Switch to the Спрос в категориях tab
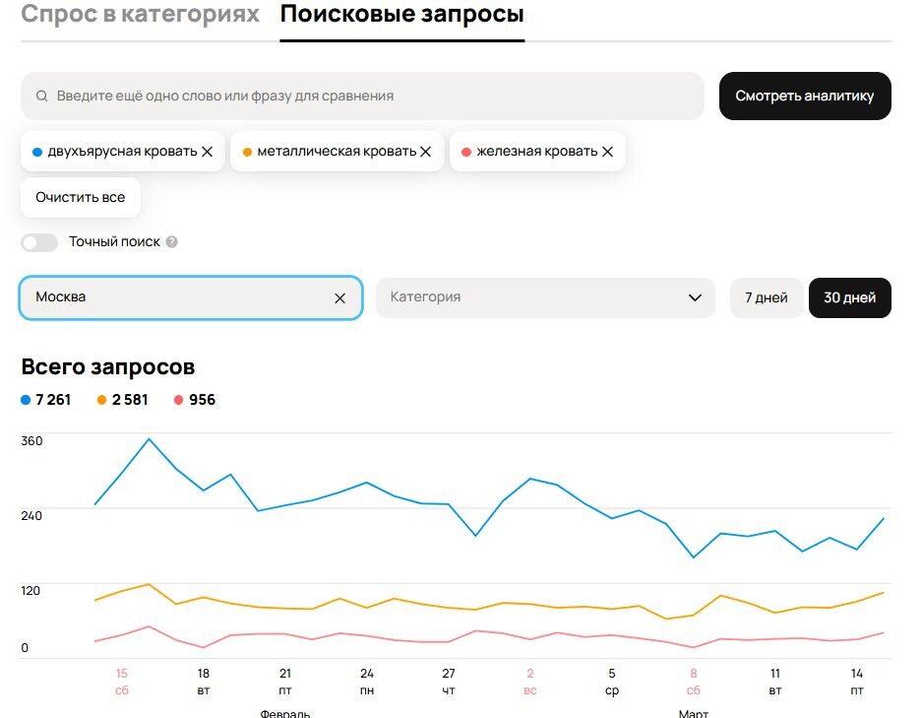 pyautogui.click(x=138, y=14)
